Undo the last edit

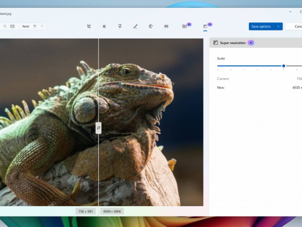coord(35,26)
